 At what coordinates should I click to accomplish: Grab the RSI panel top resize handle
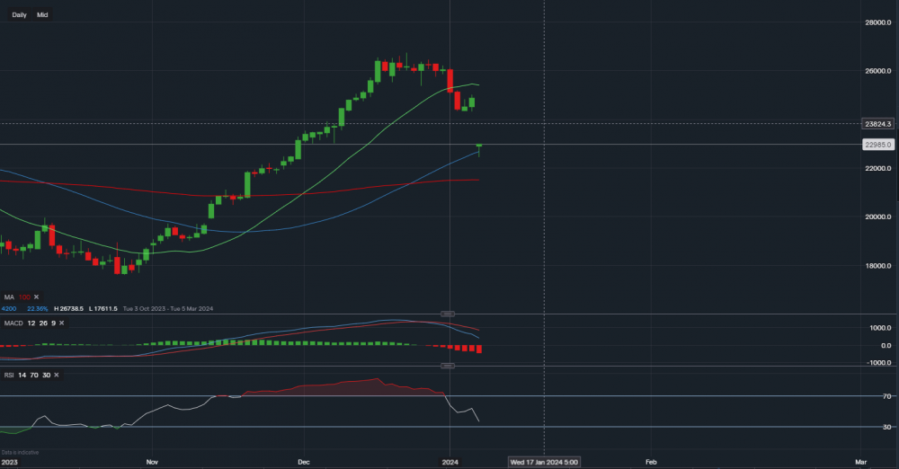pos(448,366)
